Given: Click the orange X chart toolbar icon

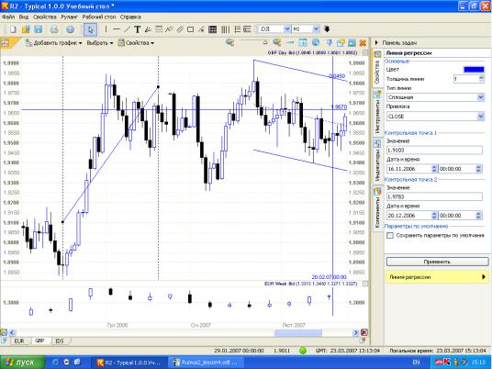Looking at the screenshot, I should pos(363,42).
